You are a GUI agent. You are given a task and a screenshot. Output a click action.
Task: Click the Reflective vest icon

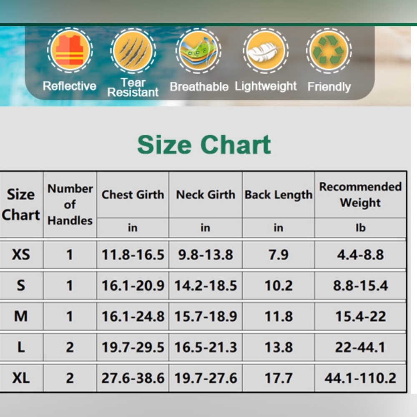pyautogui.click(x=70, y=50)
